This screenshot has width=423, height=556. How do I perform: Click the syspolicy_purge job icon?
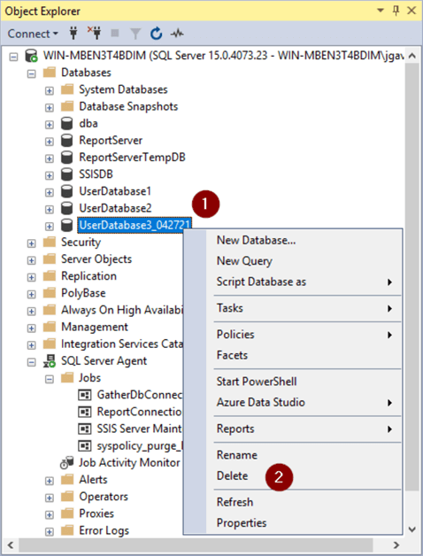84,446
